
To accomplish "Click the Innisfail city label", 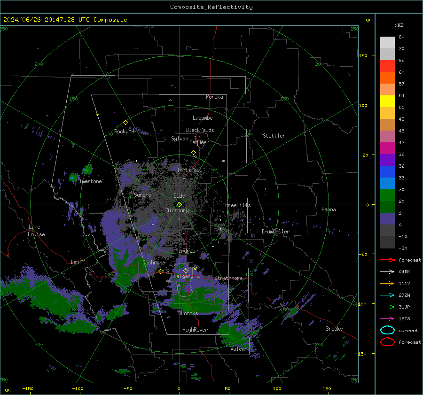I will coord(189,170).
